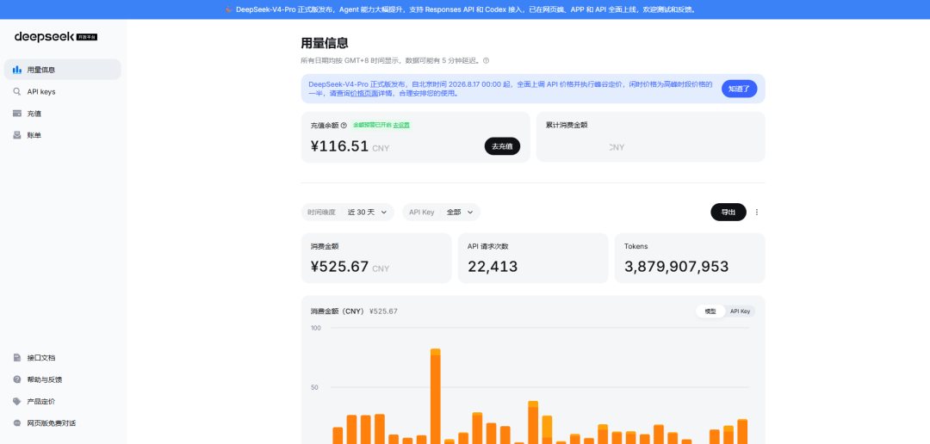The width and height of the screenshot is (930, 444).
Task: Click the DeepSeek-V4-Pro announcement text in the top bar
Action: coord(466,9)
